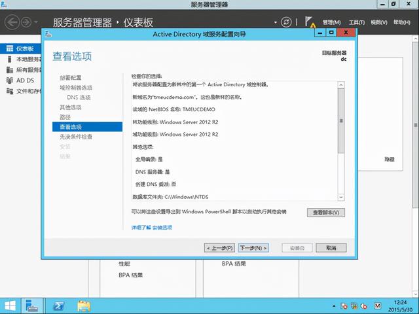Click the review list scrollbar thumb
Image resolution: width=419 pixels, height=314 pixels.
pyautogui.click(x=341, y=121)
